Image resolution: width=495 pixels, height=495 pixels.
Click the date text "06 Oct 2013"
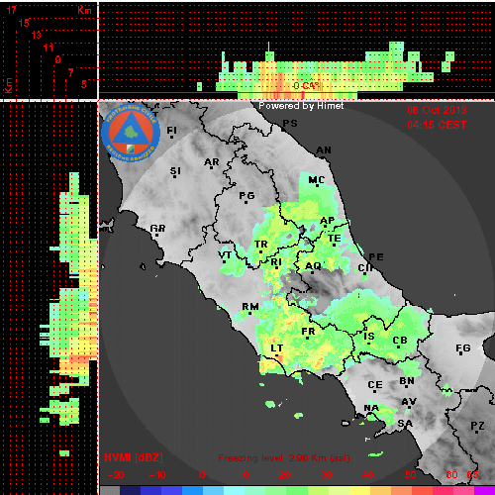pyautogui.click(x=437, y=110)
